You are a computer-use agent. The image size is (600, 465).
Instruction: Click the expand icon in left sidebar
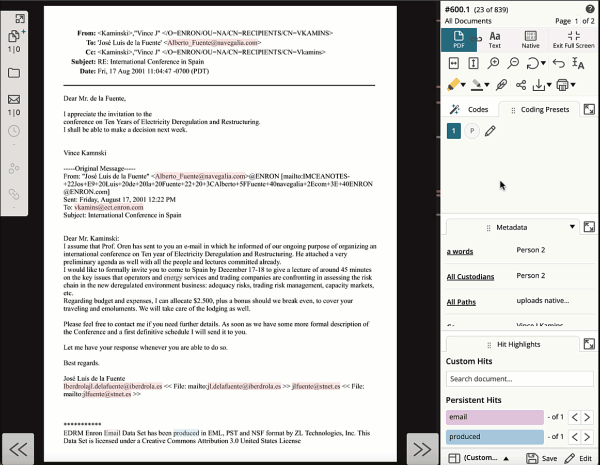click(x=20, y=19)
